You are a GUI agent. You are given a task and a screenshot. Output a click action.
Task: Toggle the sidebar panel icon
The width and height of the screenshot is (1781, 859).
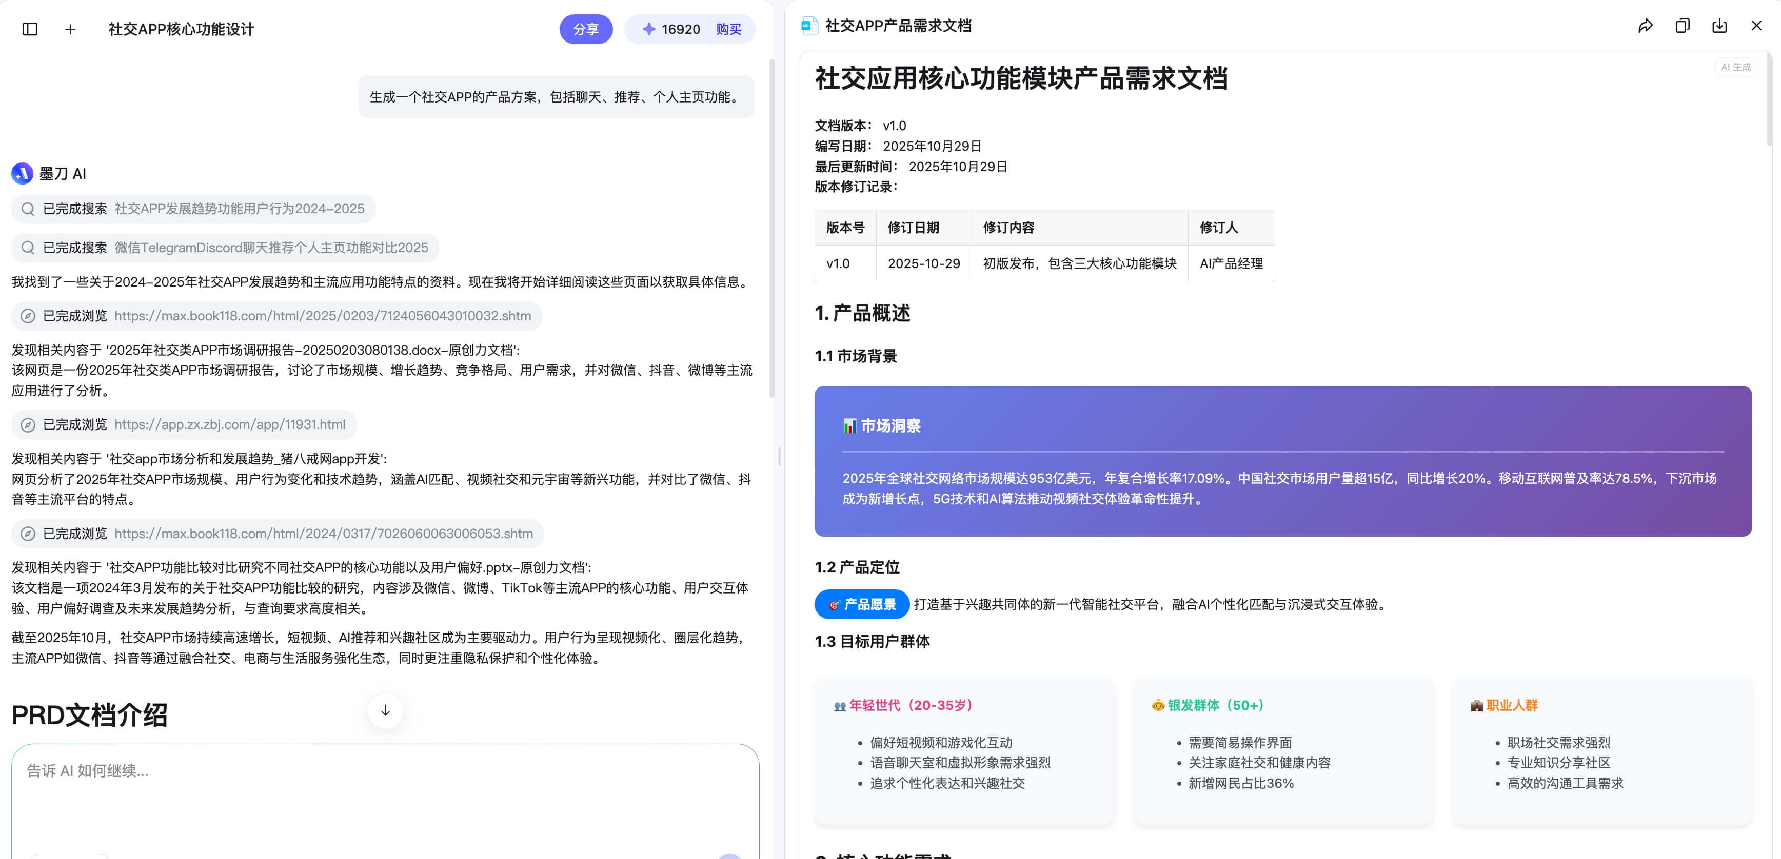coord(30,29)
